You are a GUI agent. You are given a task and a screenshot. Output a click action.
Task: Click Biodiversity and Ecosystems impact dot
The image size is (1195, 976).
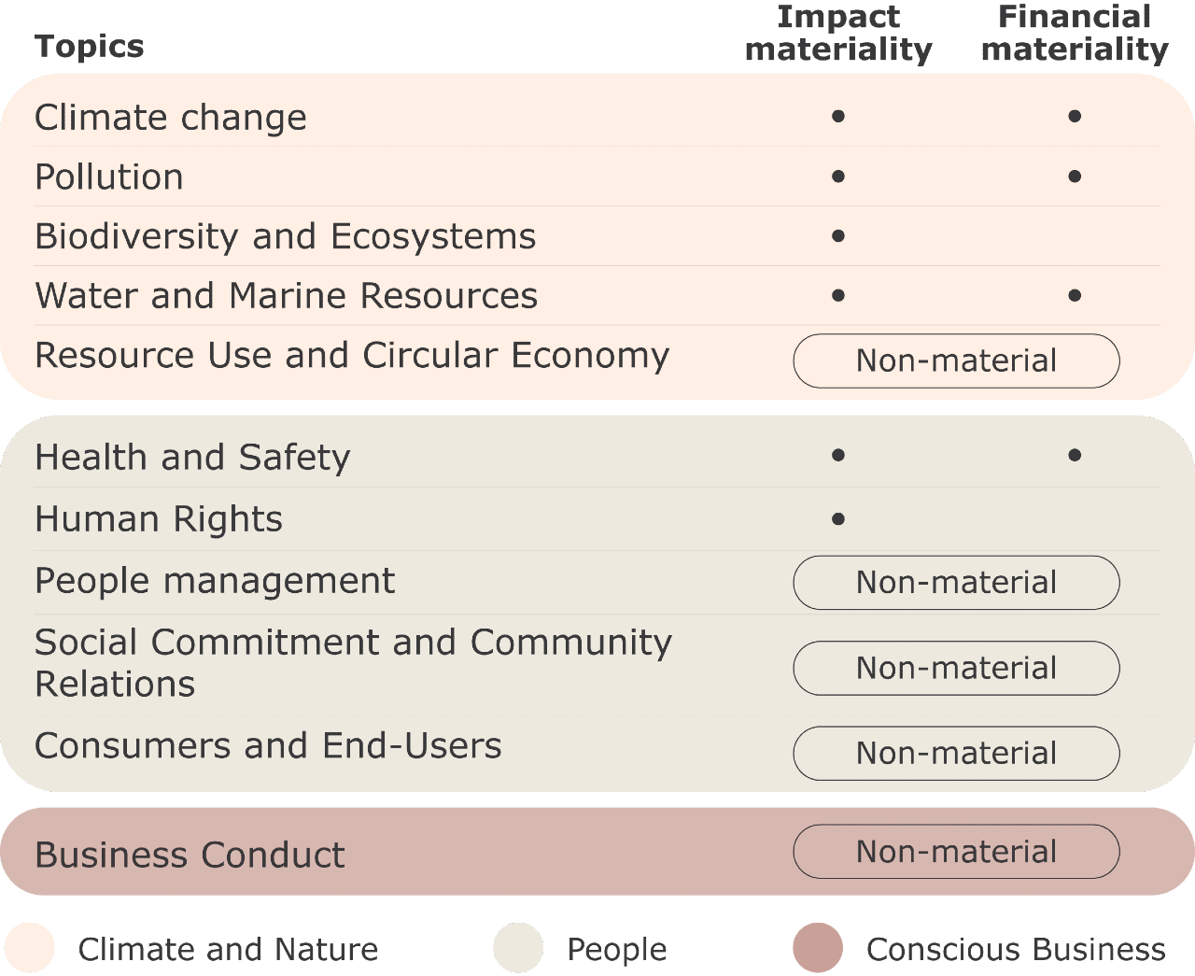(x=838, y=236)
